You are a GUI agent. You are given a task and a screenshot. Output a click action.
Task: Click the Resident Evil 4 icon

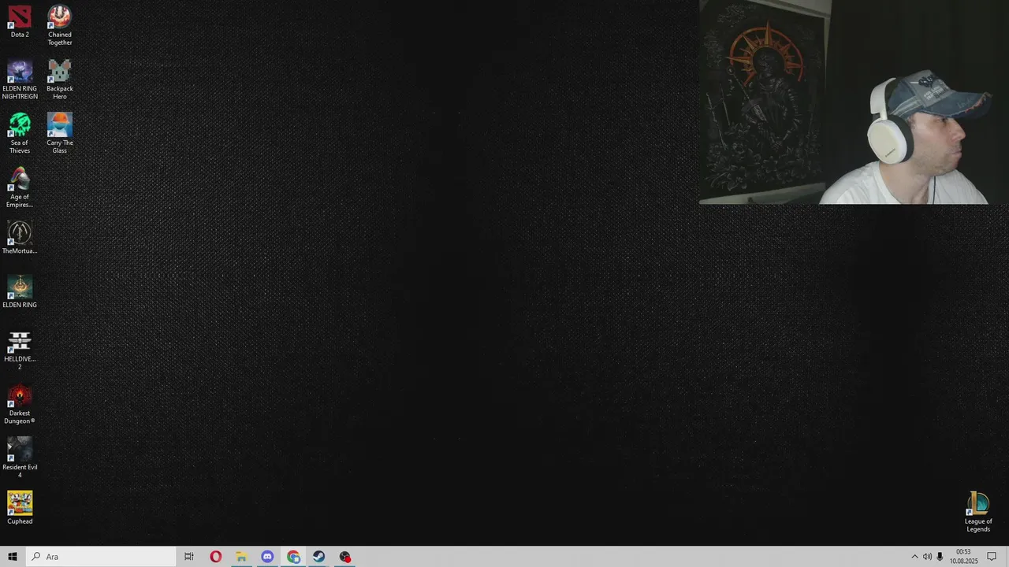(20, 458)
